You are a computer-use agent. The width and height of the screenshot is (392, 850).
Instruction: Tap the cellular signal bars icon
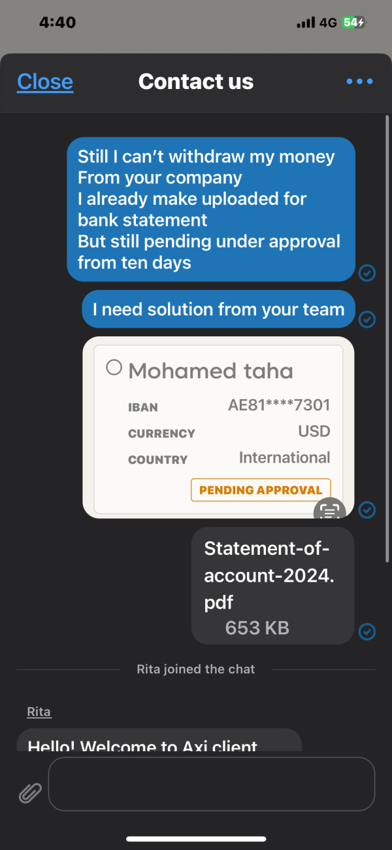coord(306,23)
